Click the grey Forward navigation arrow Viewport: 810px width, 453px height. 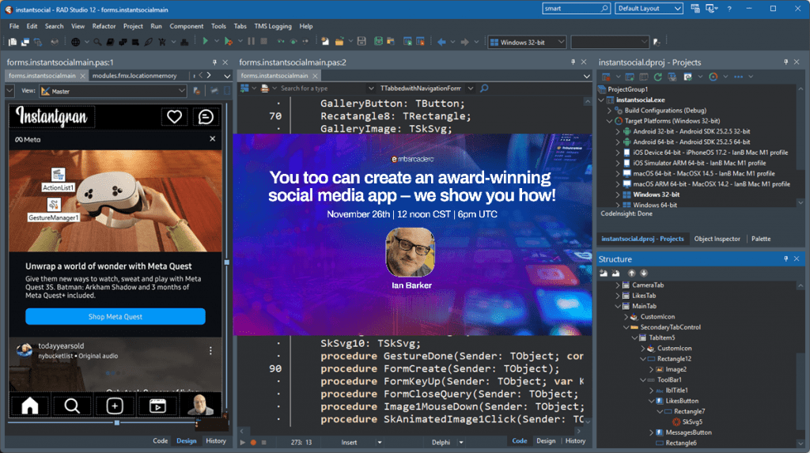(x=464, y=42)
